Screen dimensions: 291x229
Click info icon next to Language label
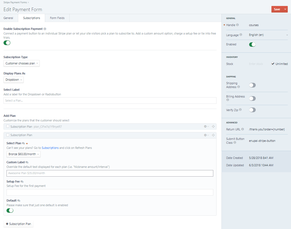pyautogui.click(x=241, y=35)
